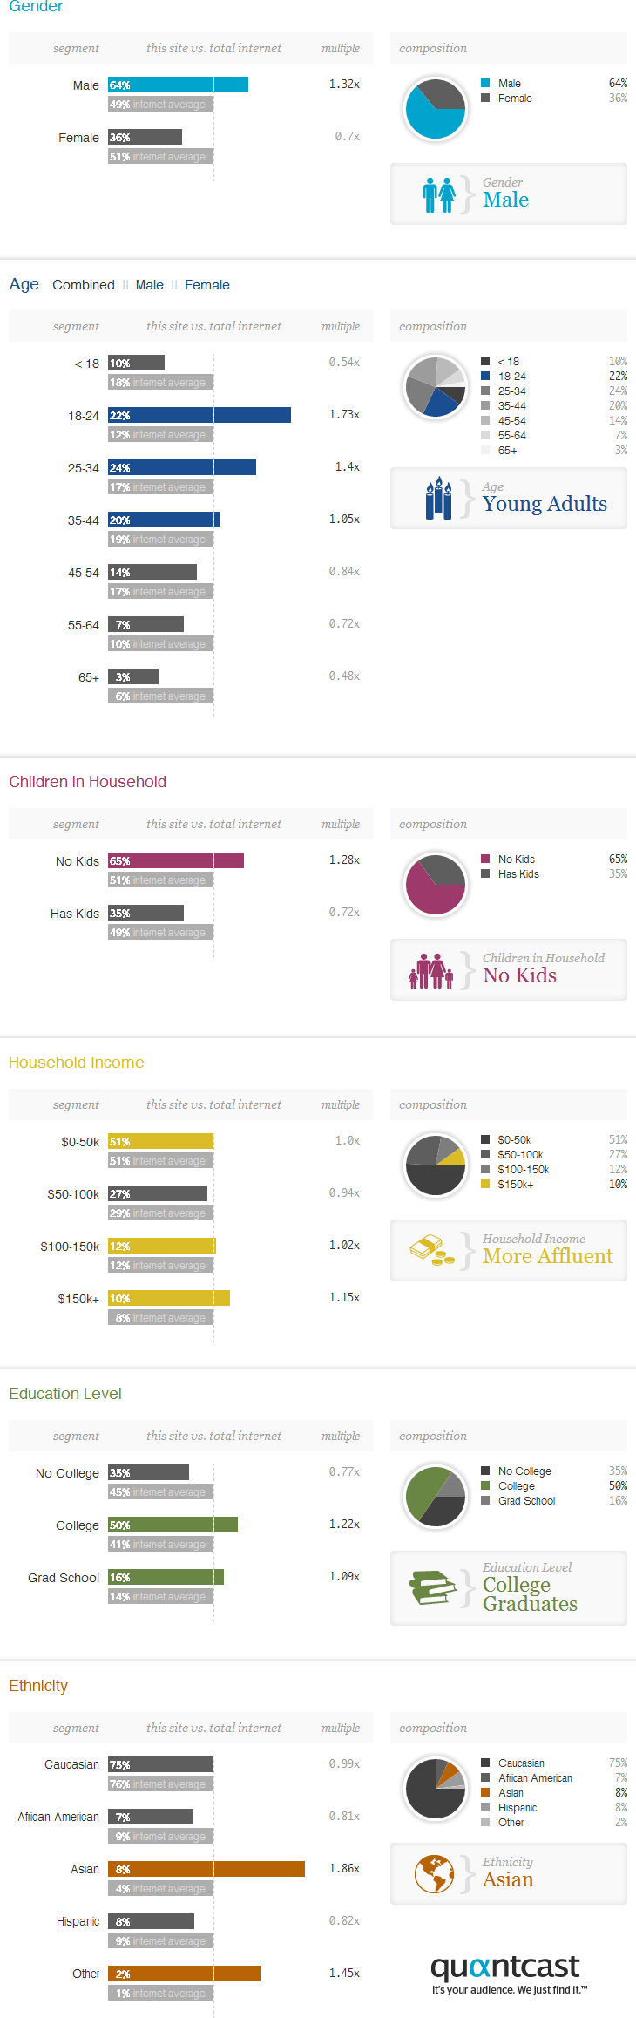Click the blue 18-24 legend swatch

coord(485,377)
